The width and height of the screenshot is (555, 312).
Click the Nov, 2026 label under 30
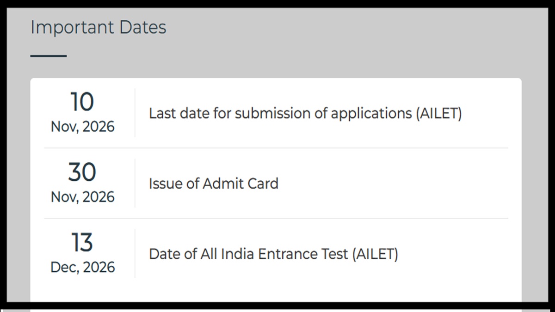pos(83,197)
